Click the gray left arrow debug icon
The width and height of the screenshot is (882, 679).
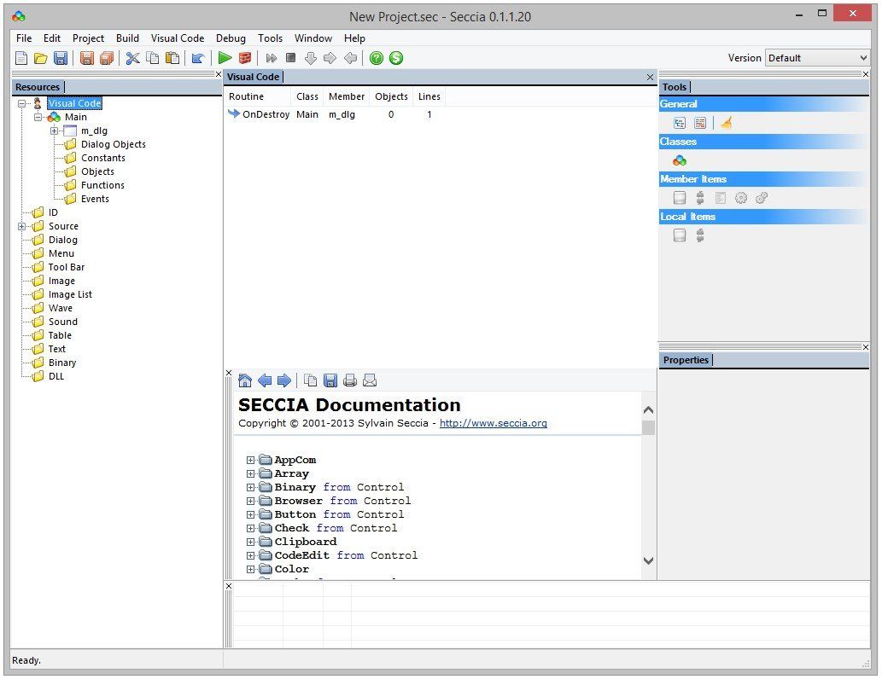350,58
